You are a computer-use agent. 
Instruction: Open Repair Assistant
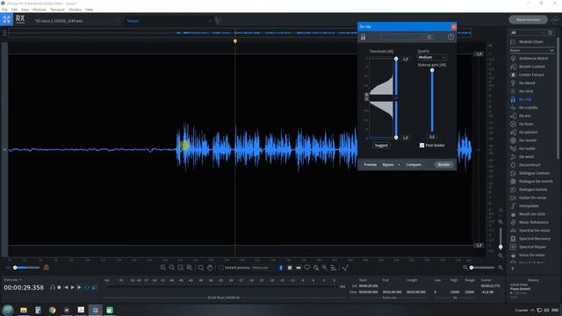point(529,19)
